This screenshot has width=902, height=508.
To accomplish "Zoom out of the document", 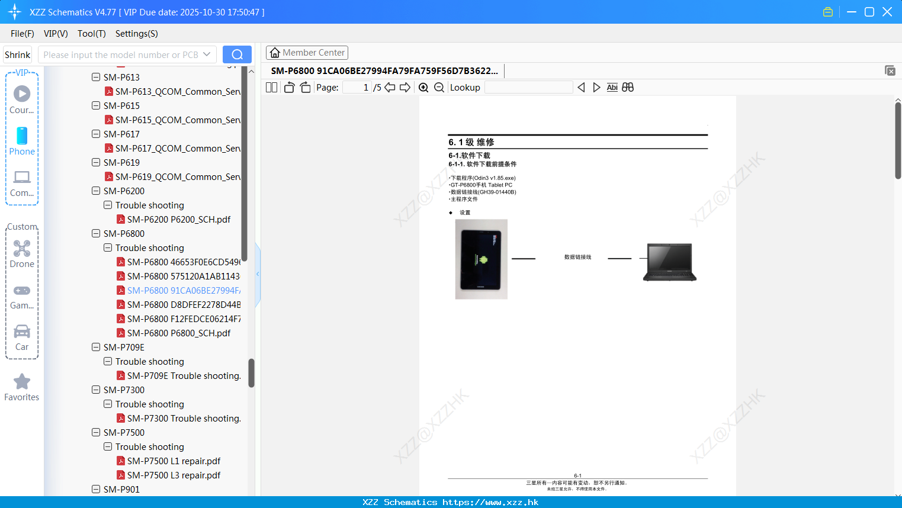I will coord(439,87).
